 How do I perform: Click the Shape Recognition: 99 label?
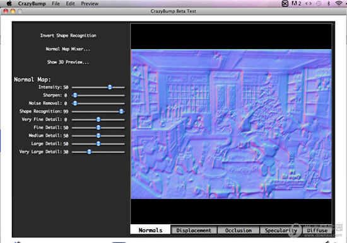pos(44,111)
